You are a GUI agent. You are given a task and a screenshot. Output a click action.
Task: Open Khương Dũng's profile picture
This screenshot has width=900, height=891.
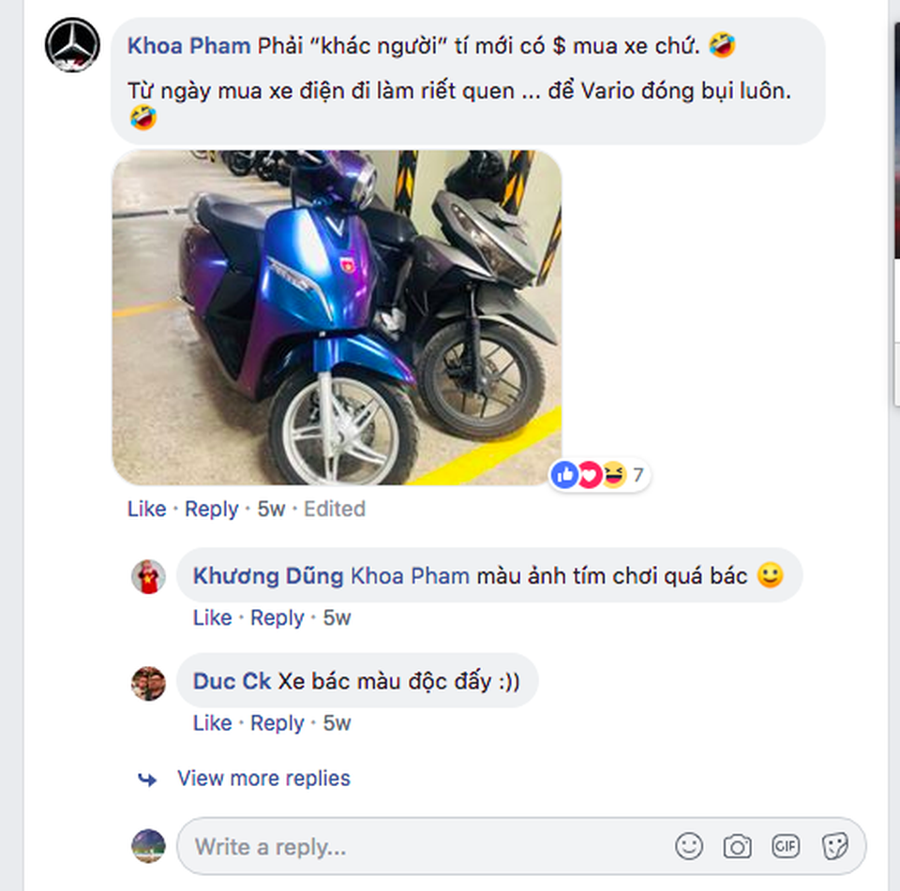pos(148,576)
